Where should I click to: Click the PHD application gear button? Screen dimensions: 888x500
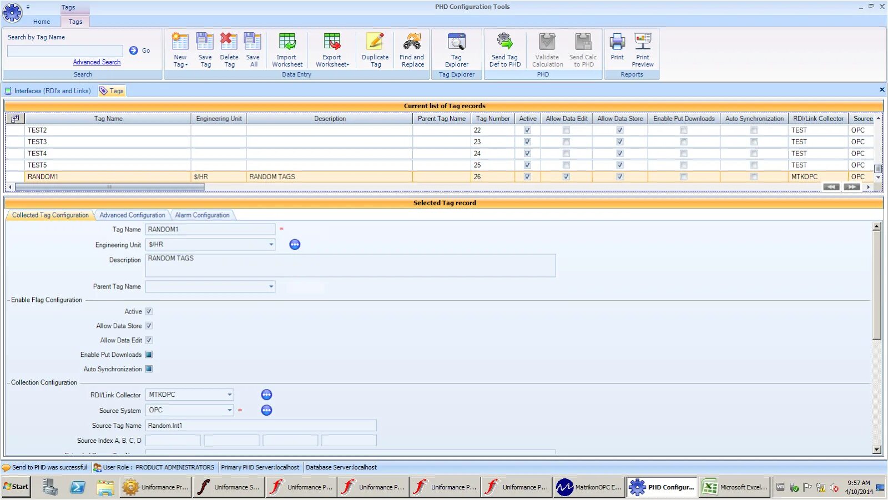12,12
